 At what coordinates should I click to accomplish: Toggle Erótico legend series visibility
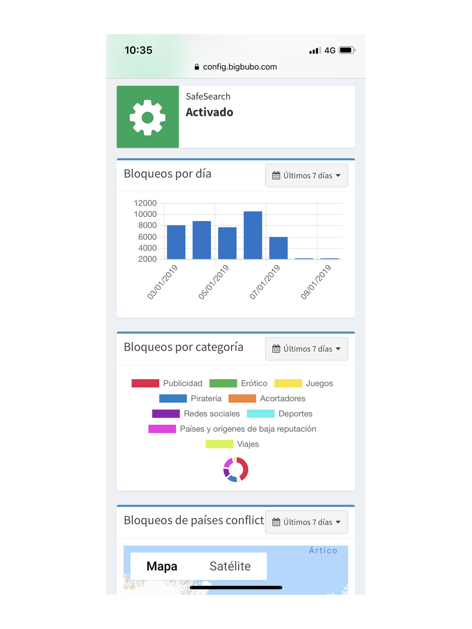[x=238, y=383]
